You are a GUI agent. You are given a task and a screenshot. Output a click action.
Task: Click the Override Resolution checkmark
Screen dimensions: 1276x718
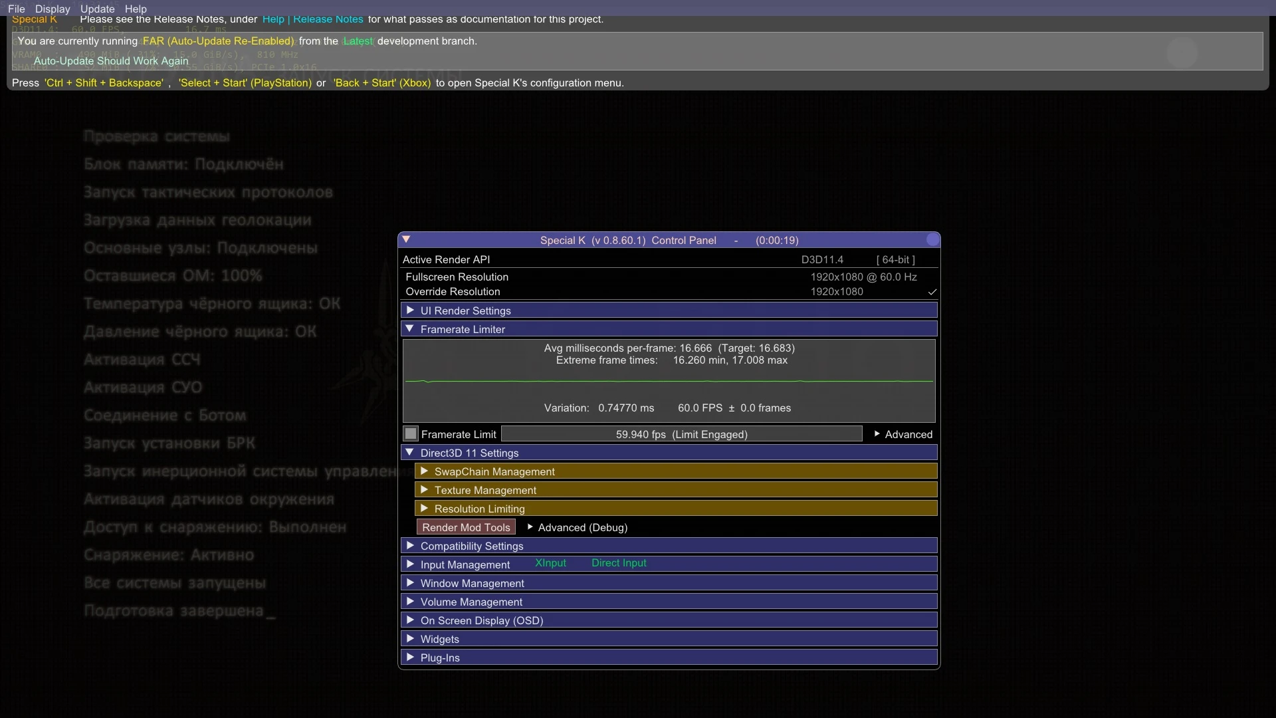(932, 292)
